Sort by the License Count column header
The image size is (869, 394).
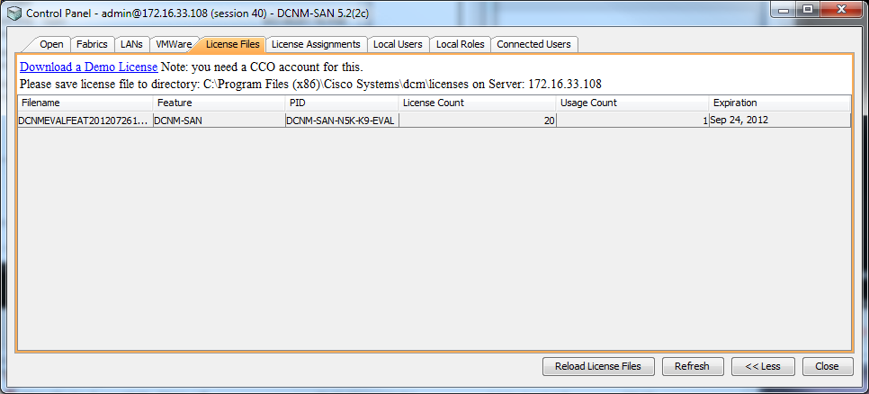[x=477, y=103]
